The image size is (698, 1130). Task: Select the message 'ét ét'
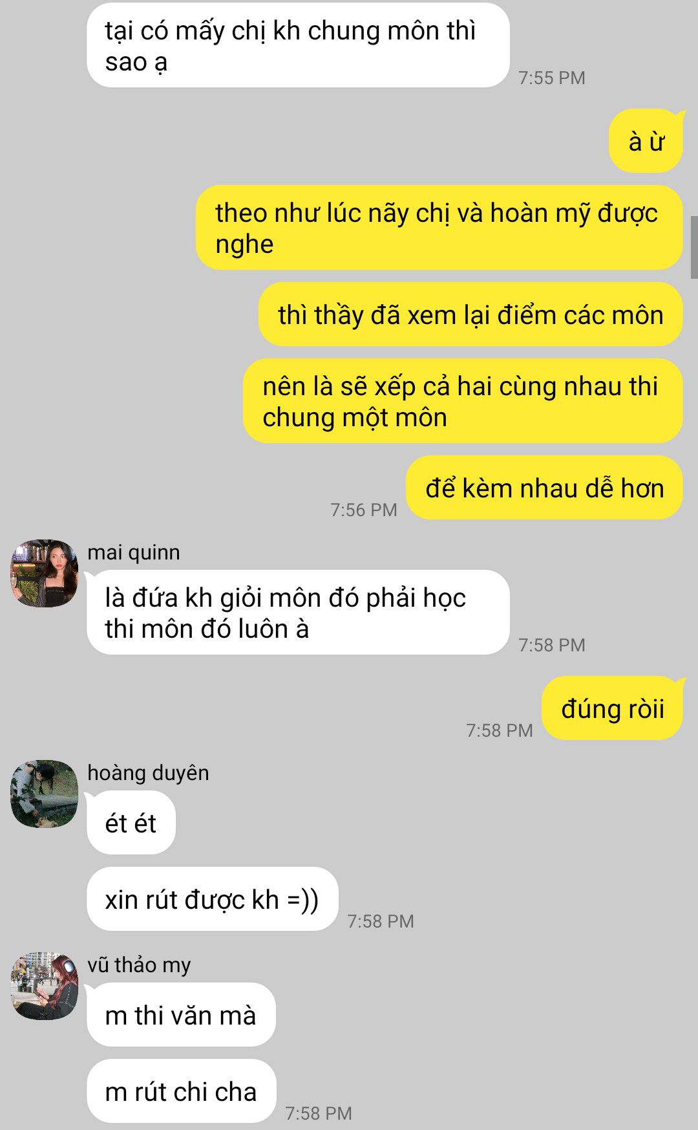131,823
